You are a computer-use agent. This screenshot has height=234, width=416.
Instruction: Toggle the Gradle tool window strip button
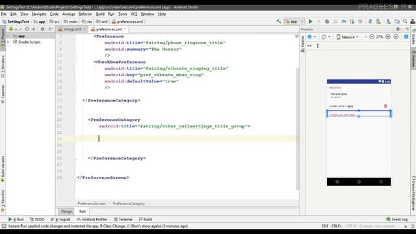click(x=413, y=36)
